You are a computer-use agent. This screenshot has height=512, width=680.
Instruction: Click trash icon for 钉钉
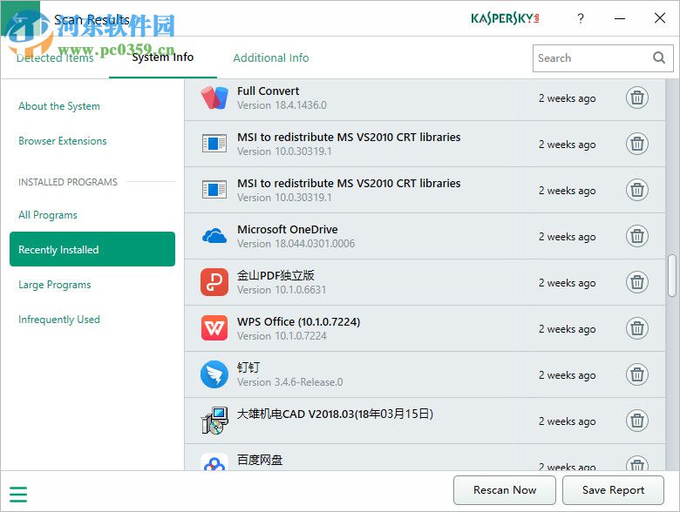tap(636, 374)
